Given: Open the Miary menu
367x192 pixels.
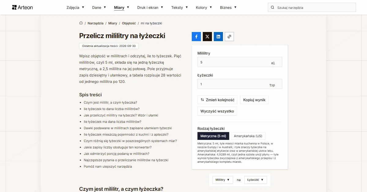Looking at the screenshot, I should (x=121, y=8).
